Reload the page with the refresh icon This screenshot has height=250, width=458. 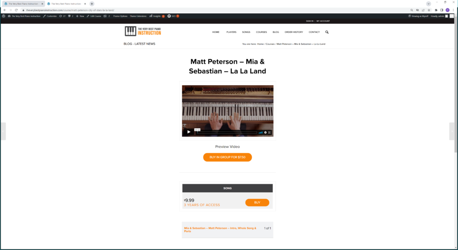coord(16,10)
